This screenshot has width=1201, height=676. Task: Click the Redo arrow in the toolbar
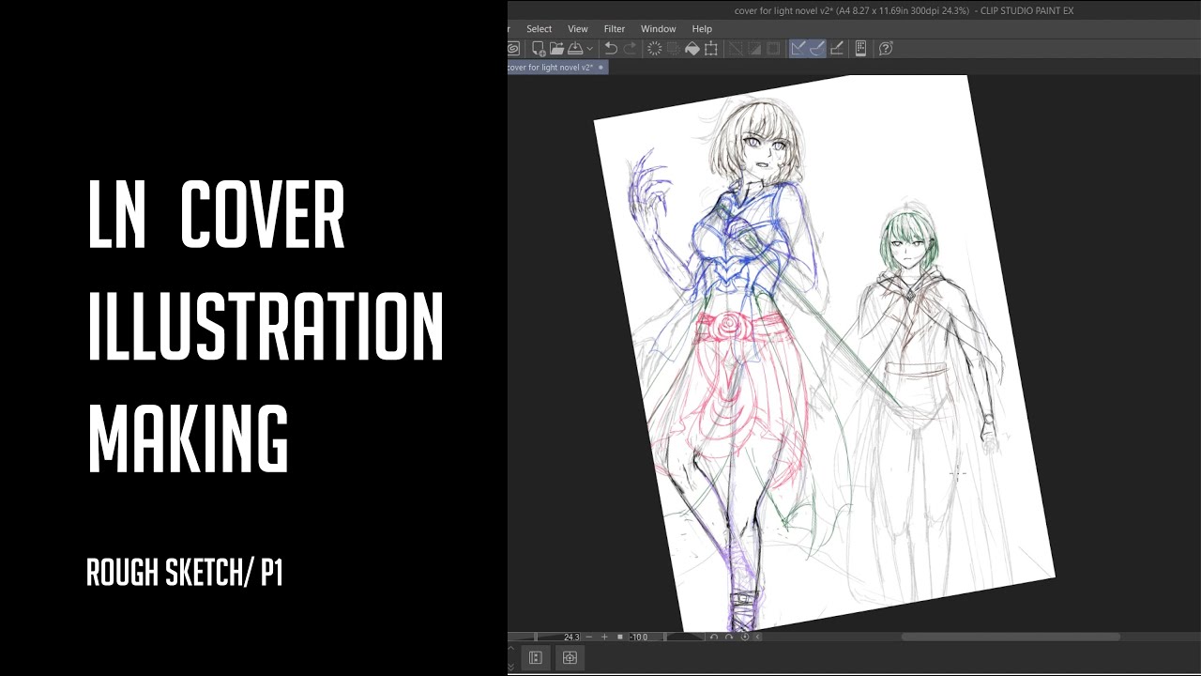coord(631,49)
